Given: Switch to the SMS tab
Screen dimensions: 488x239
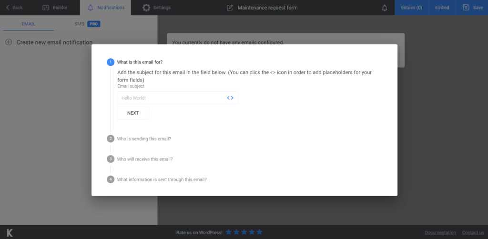Looking at the screenshot, I should coord(80,24).
